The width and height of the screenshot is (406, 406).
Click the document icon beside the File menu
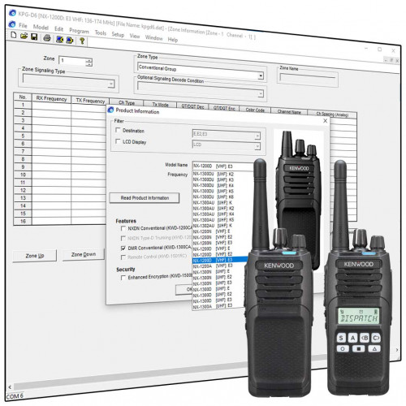[12, 24]
